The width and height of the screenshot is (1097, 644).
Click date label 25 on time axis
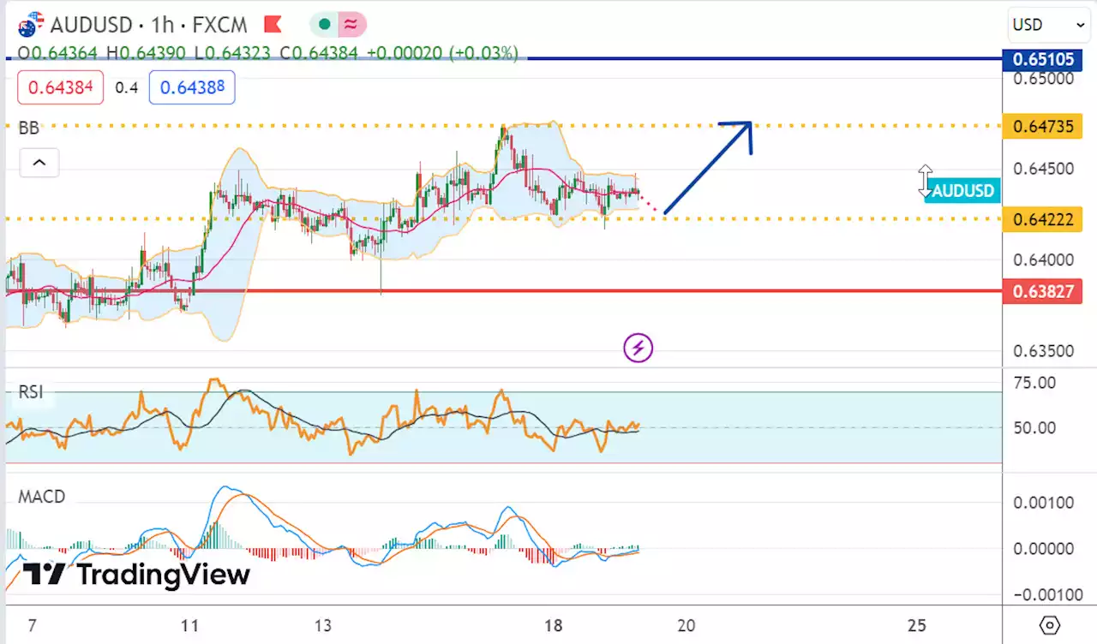point(916,625)
